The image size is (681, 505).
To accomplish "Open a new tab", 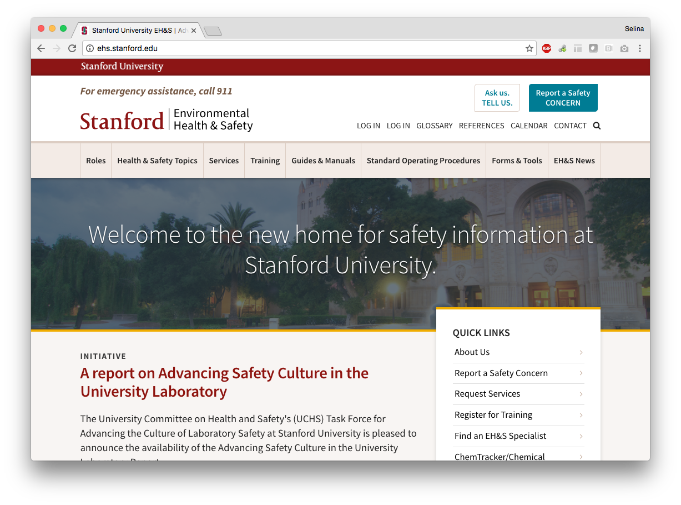I will coord(213,31).
